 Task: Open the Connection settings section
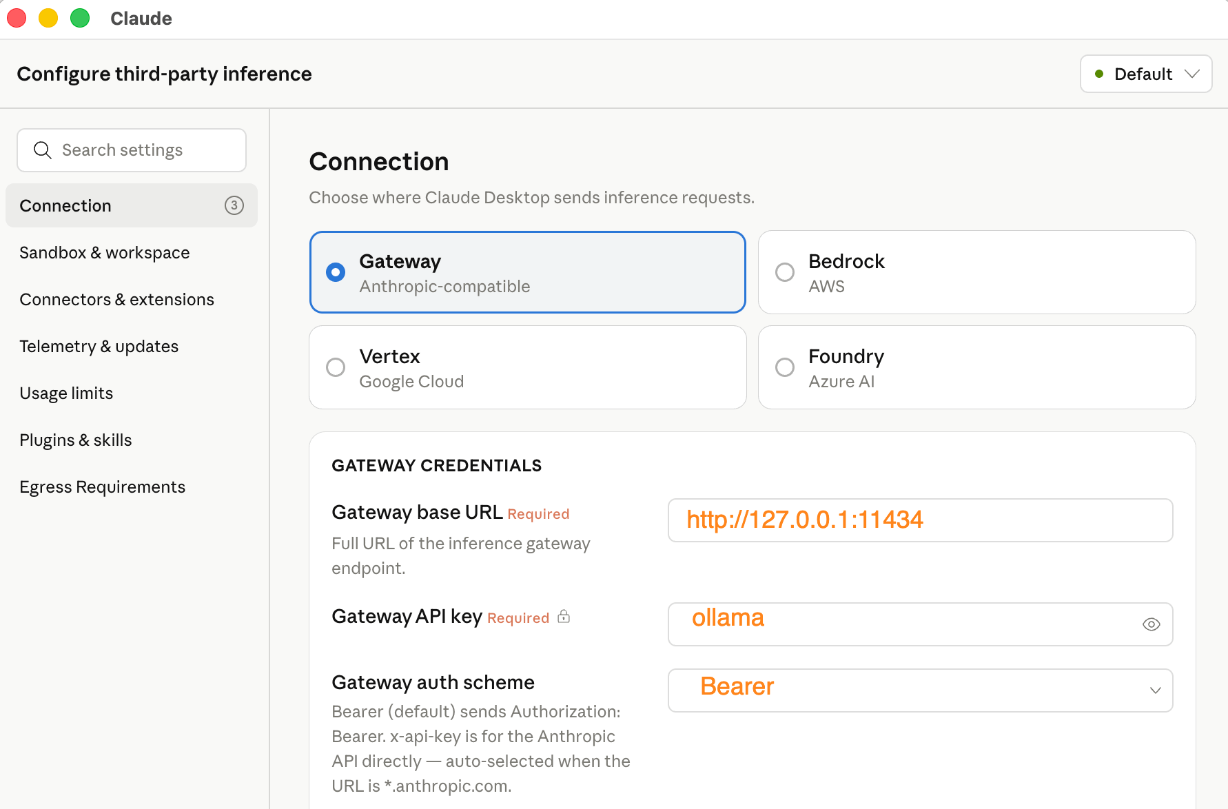pos(132,205)
